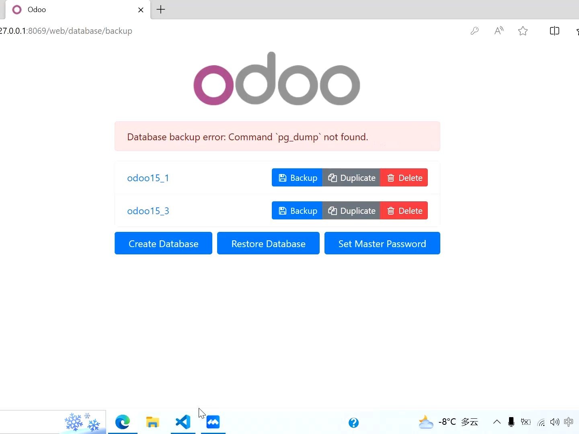Image resolution: width=579 pixels, height=434 pixels.
Task: Click Set Master Password button
Action: (382, 243)
